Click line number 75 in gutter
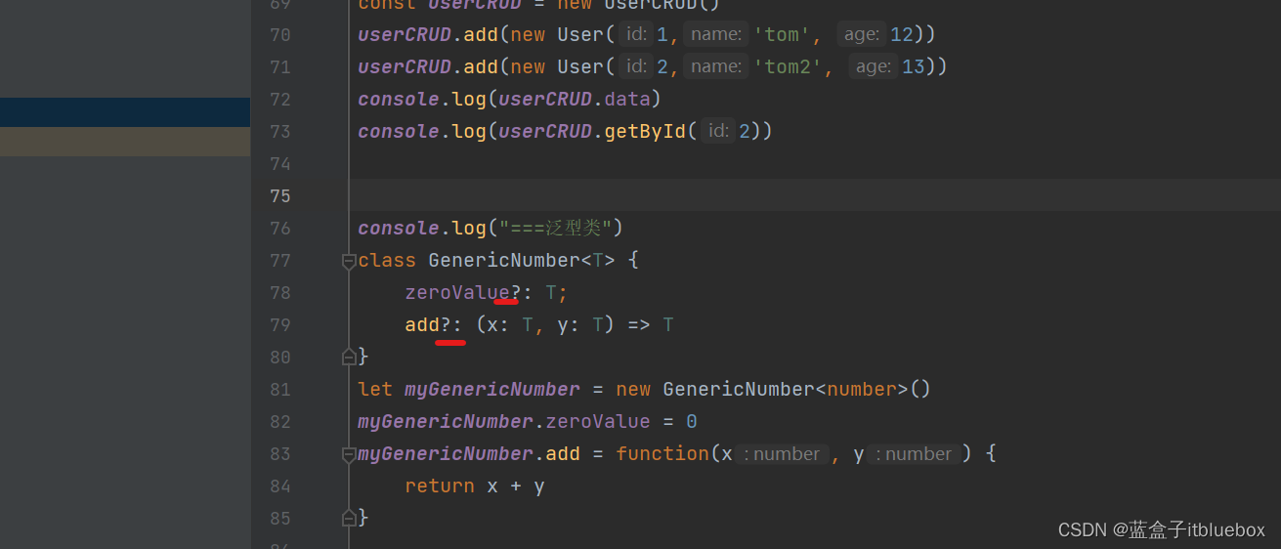This screenshot has height=549, width=1281. point(279,196)
